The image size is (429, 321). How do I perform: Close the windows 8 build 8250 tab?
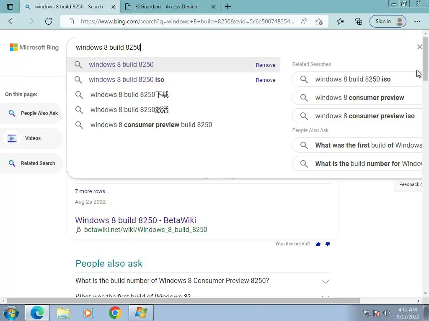pyautogui.click(x=113, y=7)
